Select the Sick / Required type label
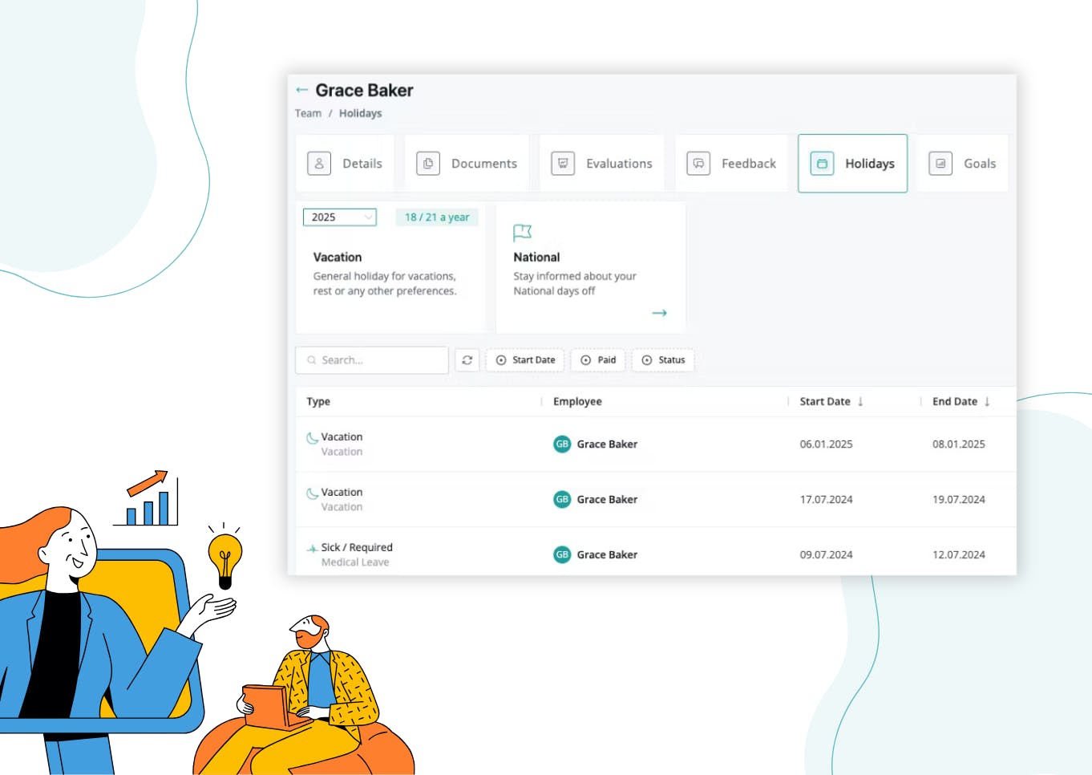The image size is (1092, 775). 357,548
